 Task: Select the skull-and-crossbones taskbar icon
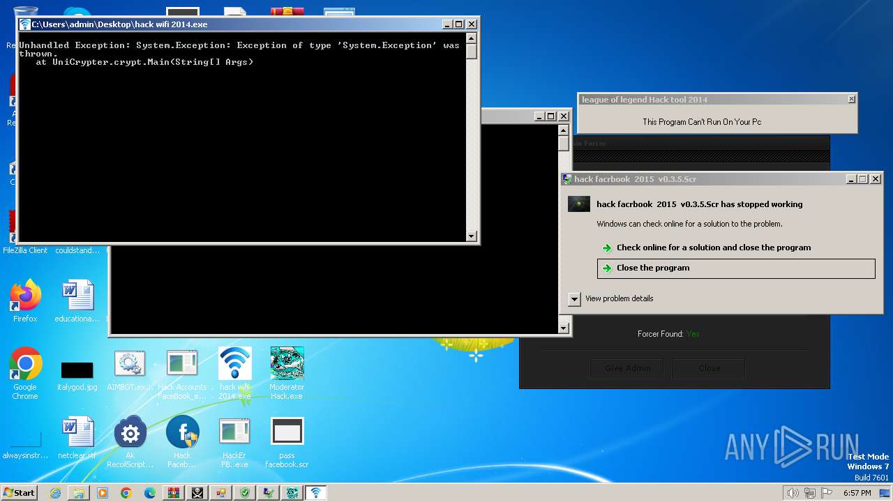tap(197, 493)
